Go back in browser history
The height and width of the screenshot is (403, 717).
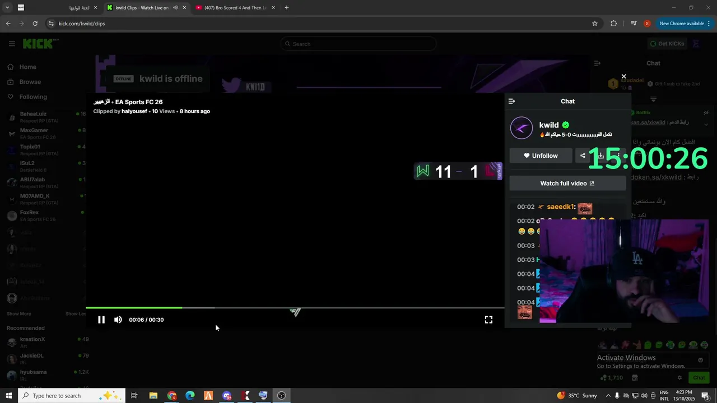8,24
